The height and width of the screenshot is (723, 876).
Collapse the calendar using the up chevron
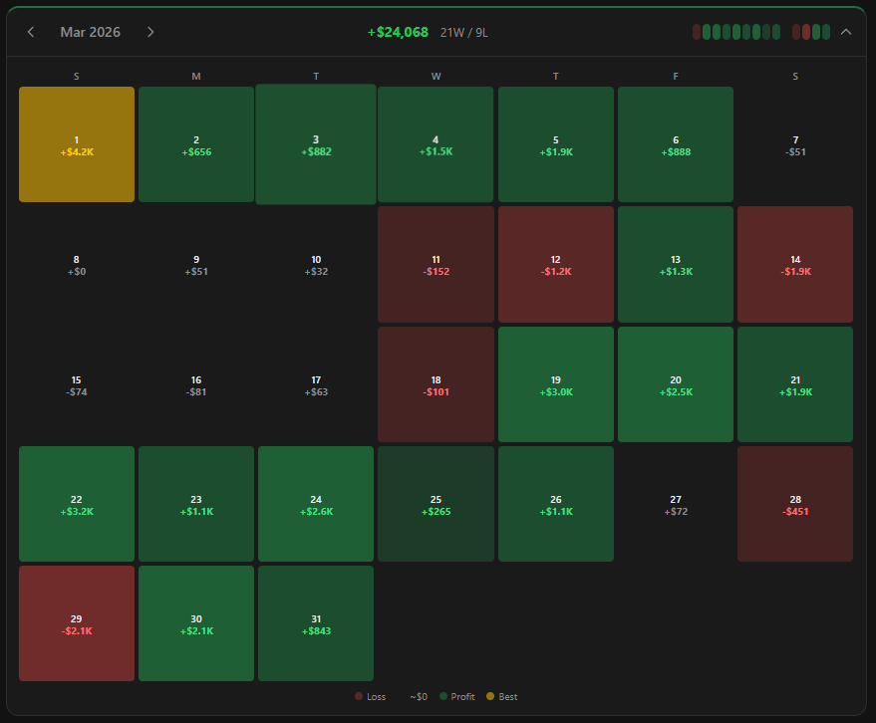tap(845, 32)
